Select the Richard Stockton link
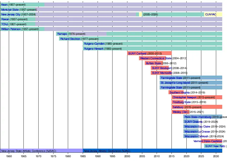The height and width of the screenshot is (165, 227). click(x=70, y=39)
